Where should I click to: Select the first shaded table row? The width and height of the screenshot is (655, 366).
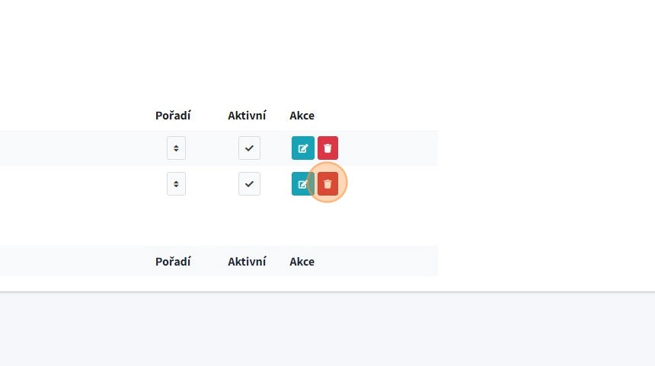coord(76,148)
